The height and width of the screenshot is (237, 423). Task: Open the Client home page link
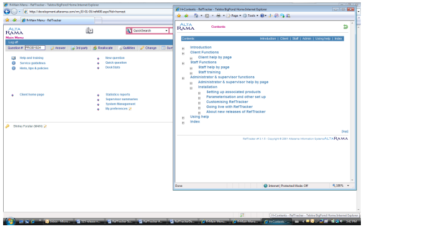tap(32, 95)
